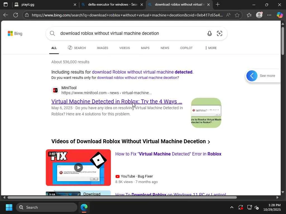
Task: Open Read aloud icon in address bar
Action: (228, 15)
